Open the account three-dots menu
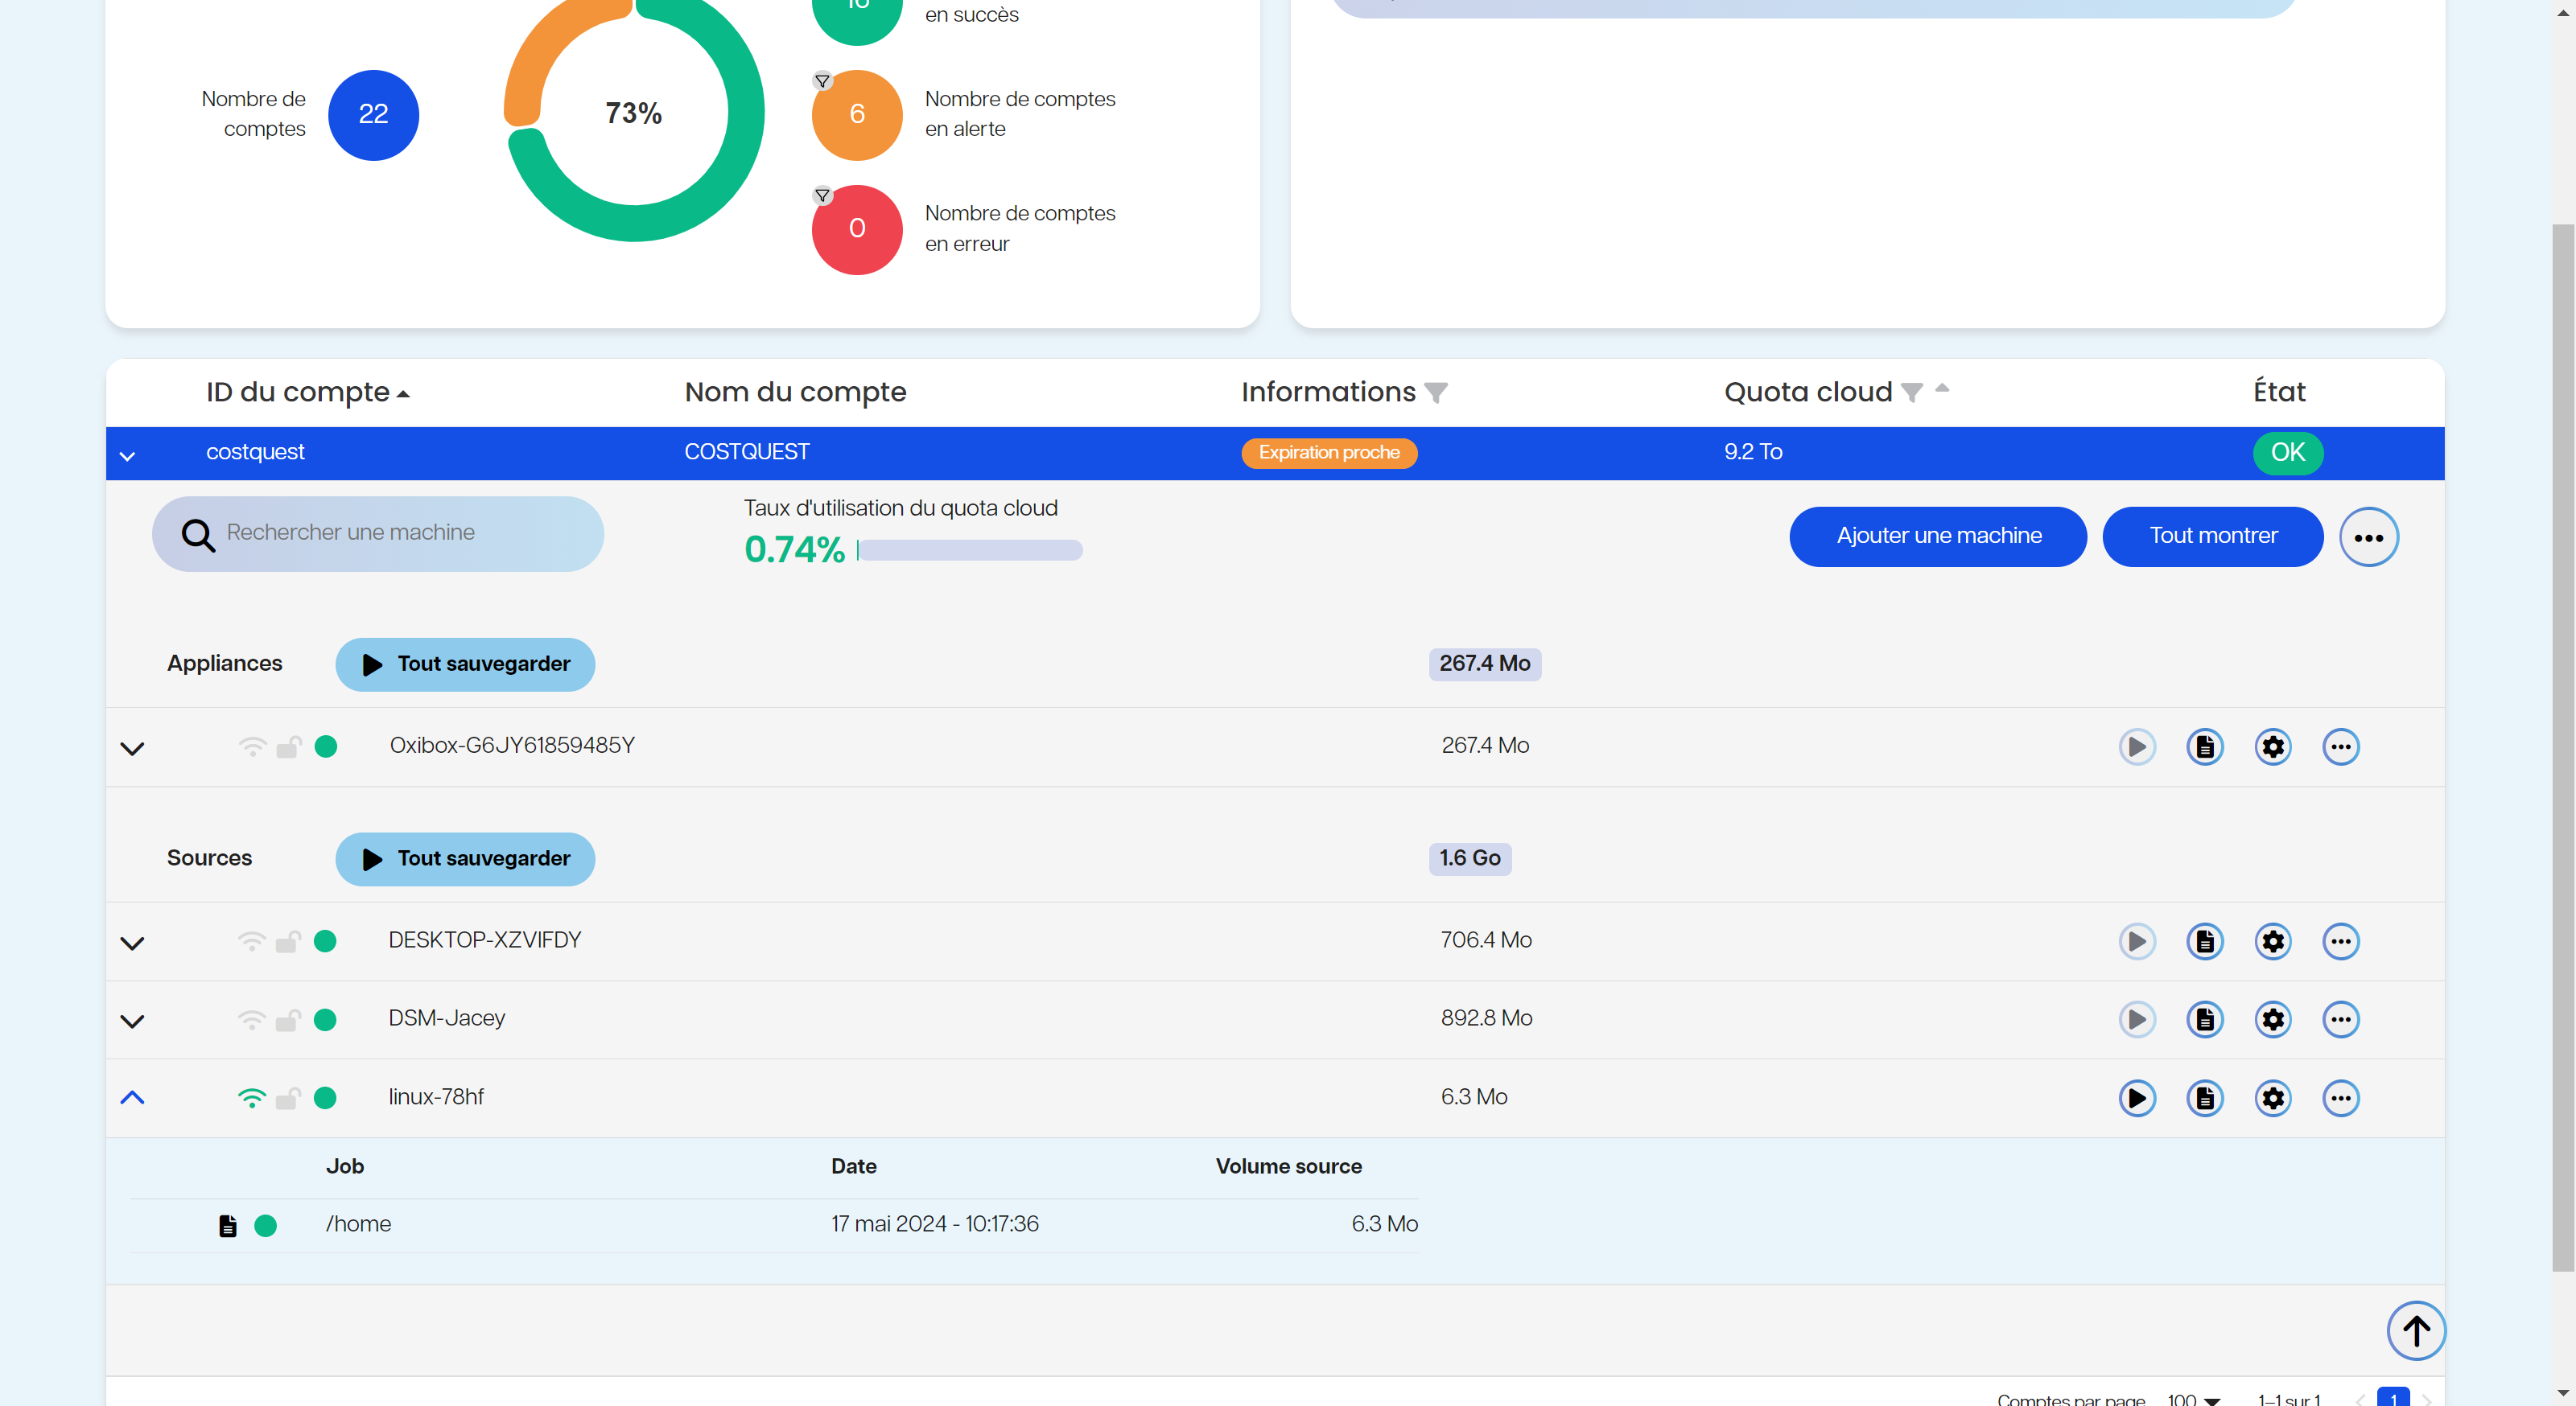Viewport: 2576px width, 1406px height. pos(2369,536)
